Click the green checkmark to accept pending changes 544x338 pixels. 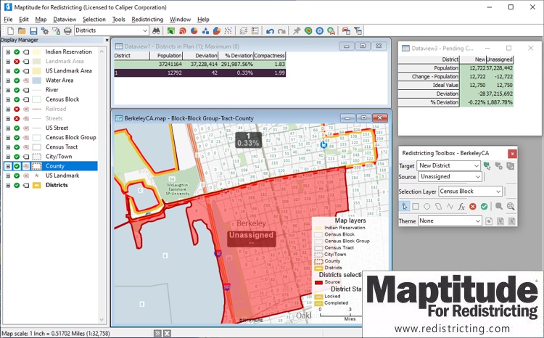tap(484, 206)
